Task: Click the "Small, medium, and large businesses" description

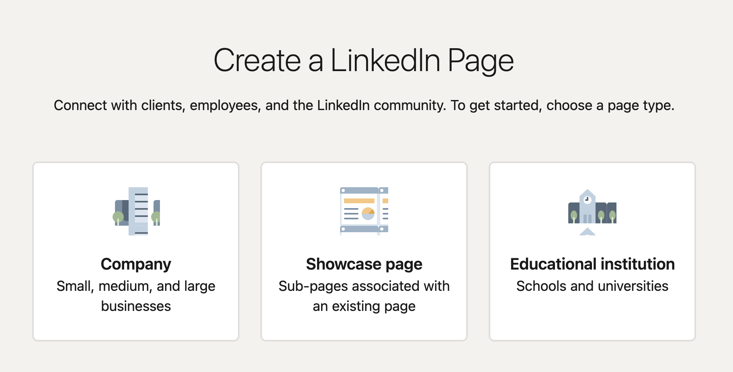Action: [x=136, y=296]
